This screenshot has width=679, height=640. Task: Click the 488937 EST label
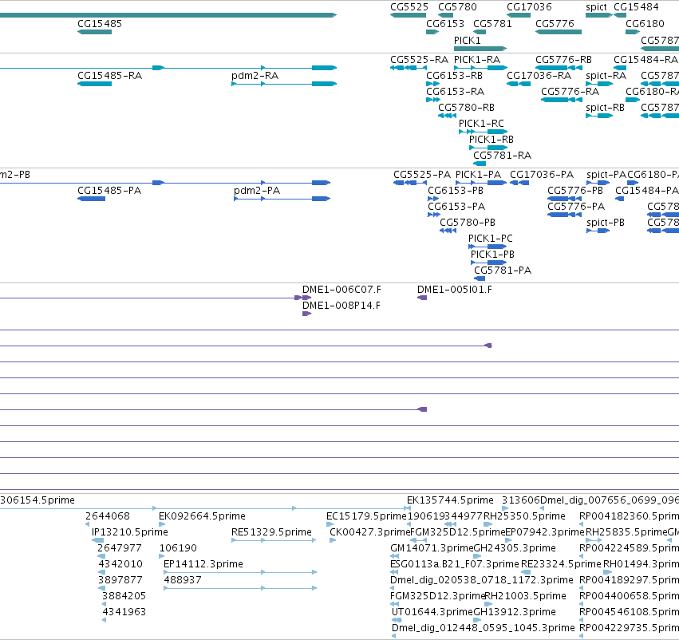[x=183, y=580]
